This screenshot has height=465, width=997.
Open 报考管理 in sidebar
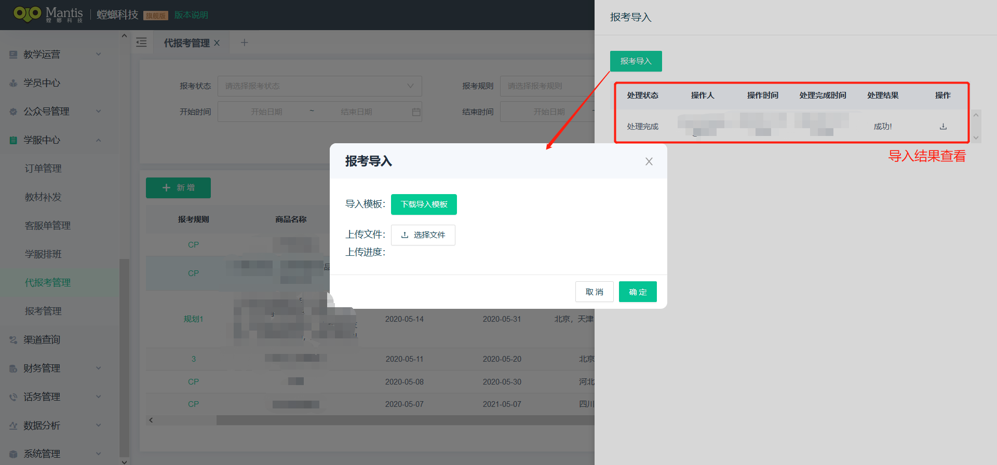43,311
